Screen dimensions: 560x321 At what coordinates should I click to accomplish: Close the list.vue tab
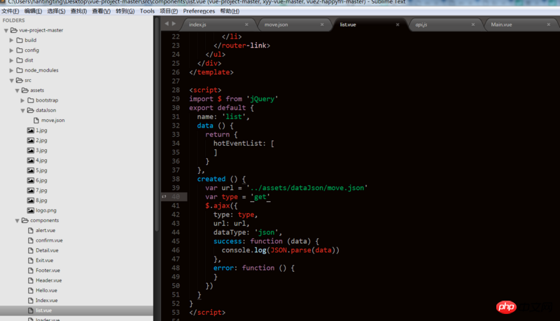point(398,25)
